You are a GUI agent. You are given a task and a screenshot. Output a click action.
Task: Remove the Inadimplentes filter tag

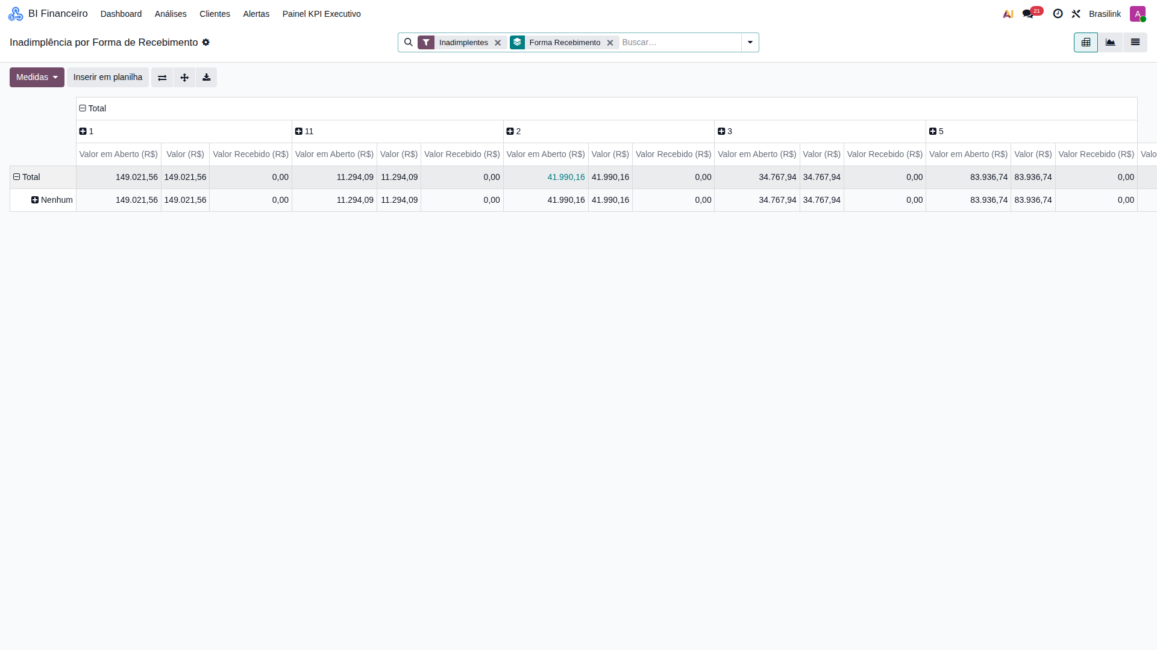coord(498,43)
